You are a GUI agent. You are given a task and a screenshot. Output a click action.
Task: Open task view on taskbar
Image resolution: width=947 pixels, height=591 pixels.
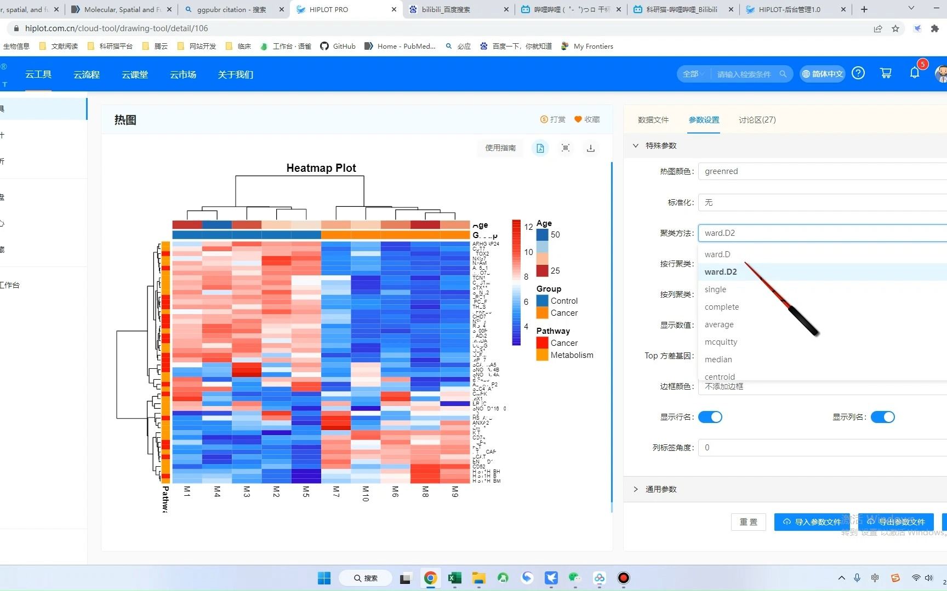pyautogui.click(x=405, y=578)
